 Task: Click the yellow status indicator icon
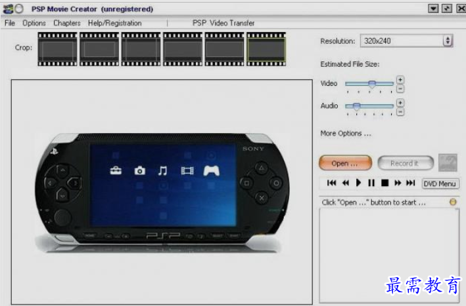[453, 202]
